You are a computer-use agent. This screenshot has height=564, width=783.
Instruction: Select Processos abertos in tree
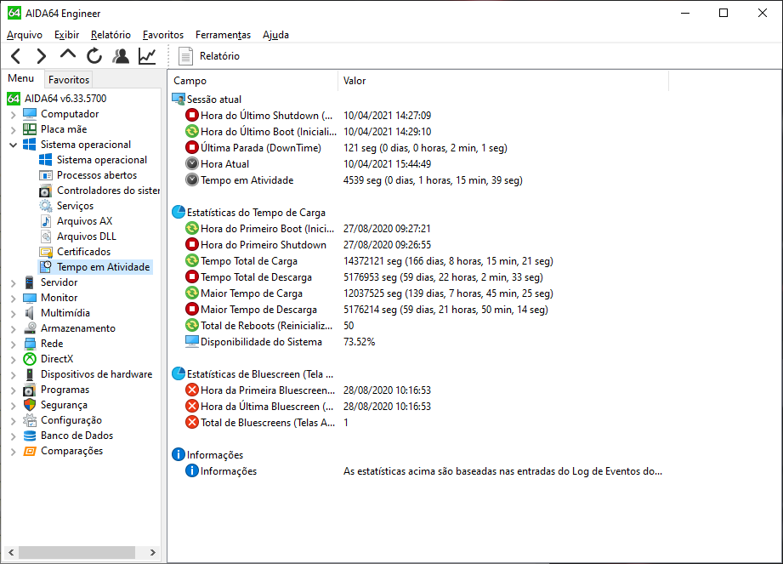coord(96,175)
